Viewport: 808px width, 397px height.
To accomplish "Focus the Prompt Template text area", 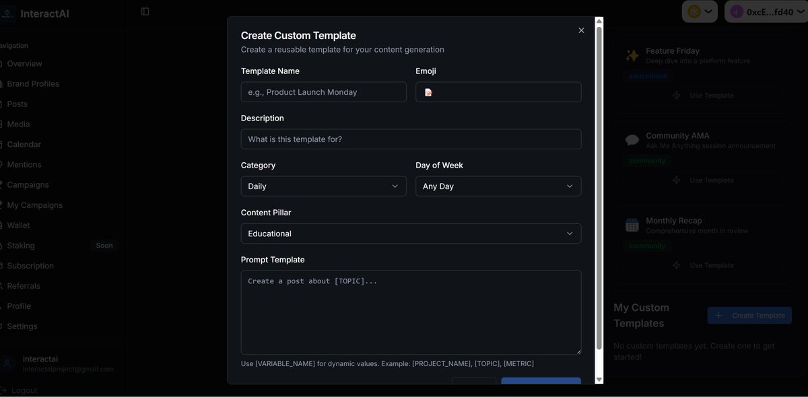I will (411, 313).
